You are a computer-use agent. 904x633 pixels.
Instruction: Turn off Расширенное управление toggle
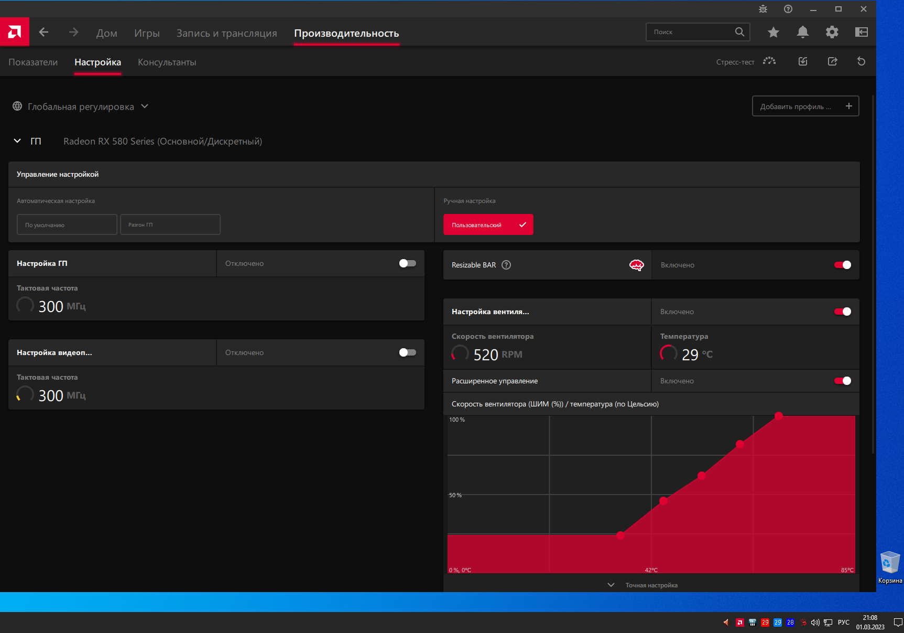tap(843, 381)
